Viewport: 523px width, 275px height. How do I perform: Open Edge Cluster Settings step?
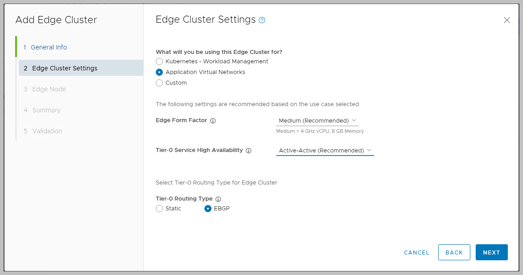pos(64,68)
